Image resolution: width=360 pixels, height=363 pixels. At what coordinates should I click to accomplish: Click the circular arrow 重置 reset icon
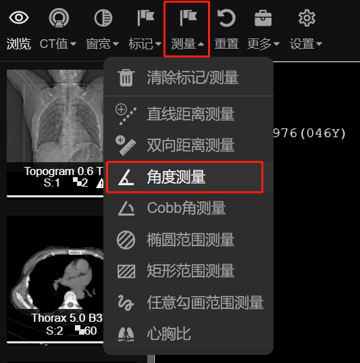pyautogui.click(x=226, y=18)
